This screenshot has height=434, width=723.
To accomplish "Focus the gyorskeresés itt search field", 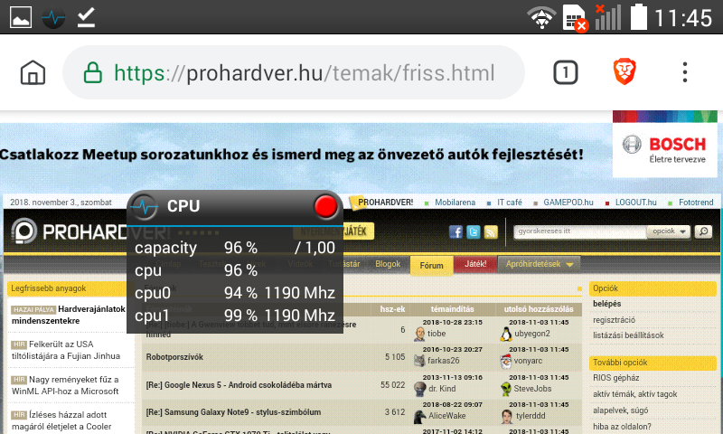I will 580,231.
